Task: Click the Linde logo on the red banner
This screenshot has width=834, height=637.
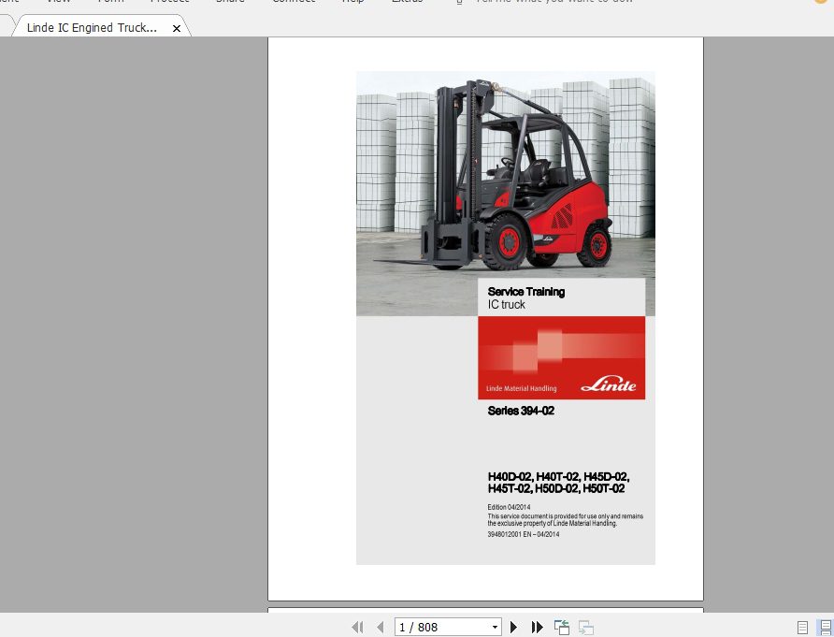Action: 608,384
